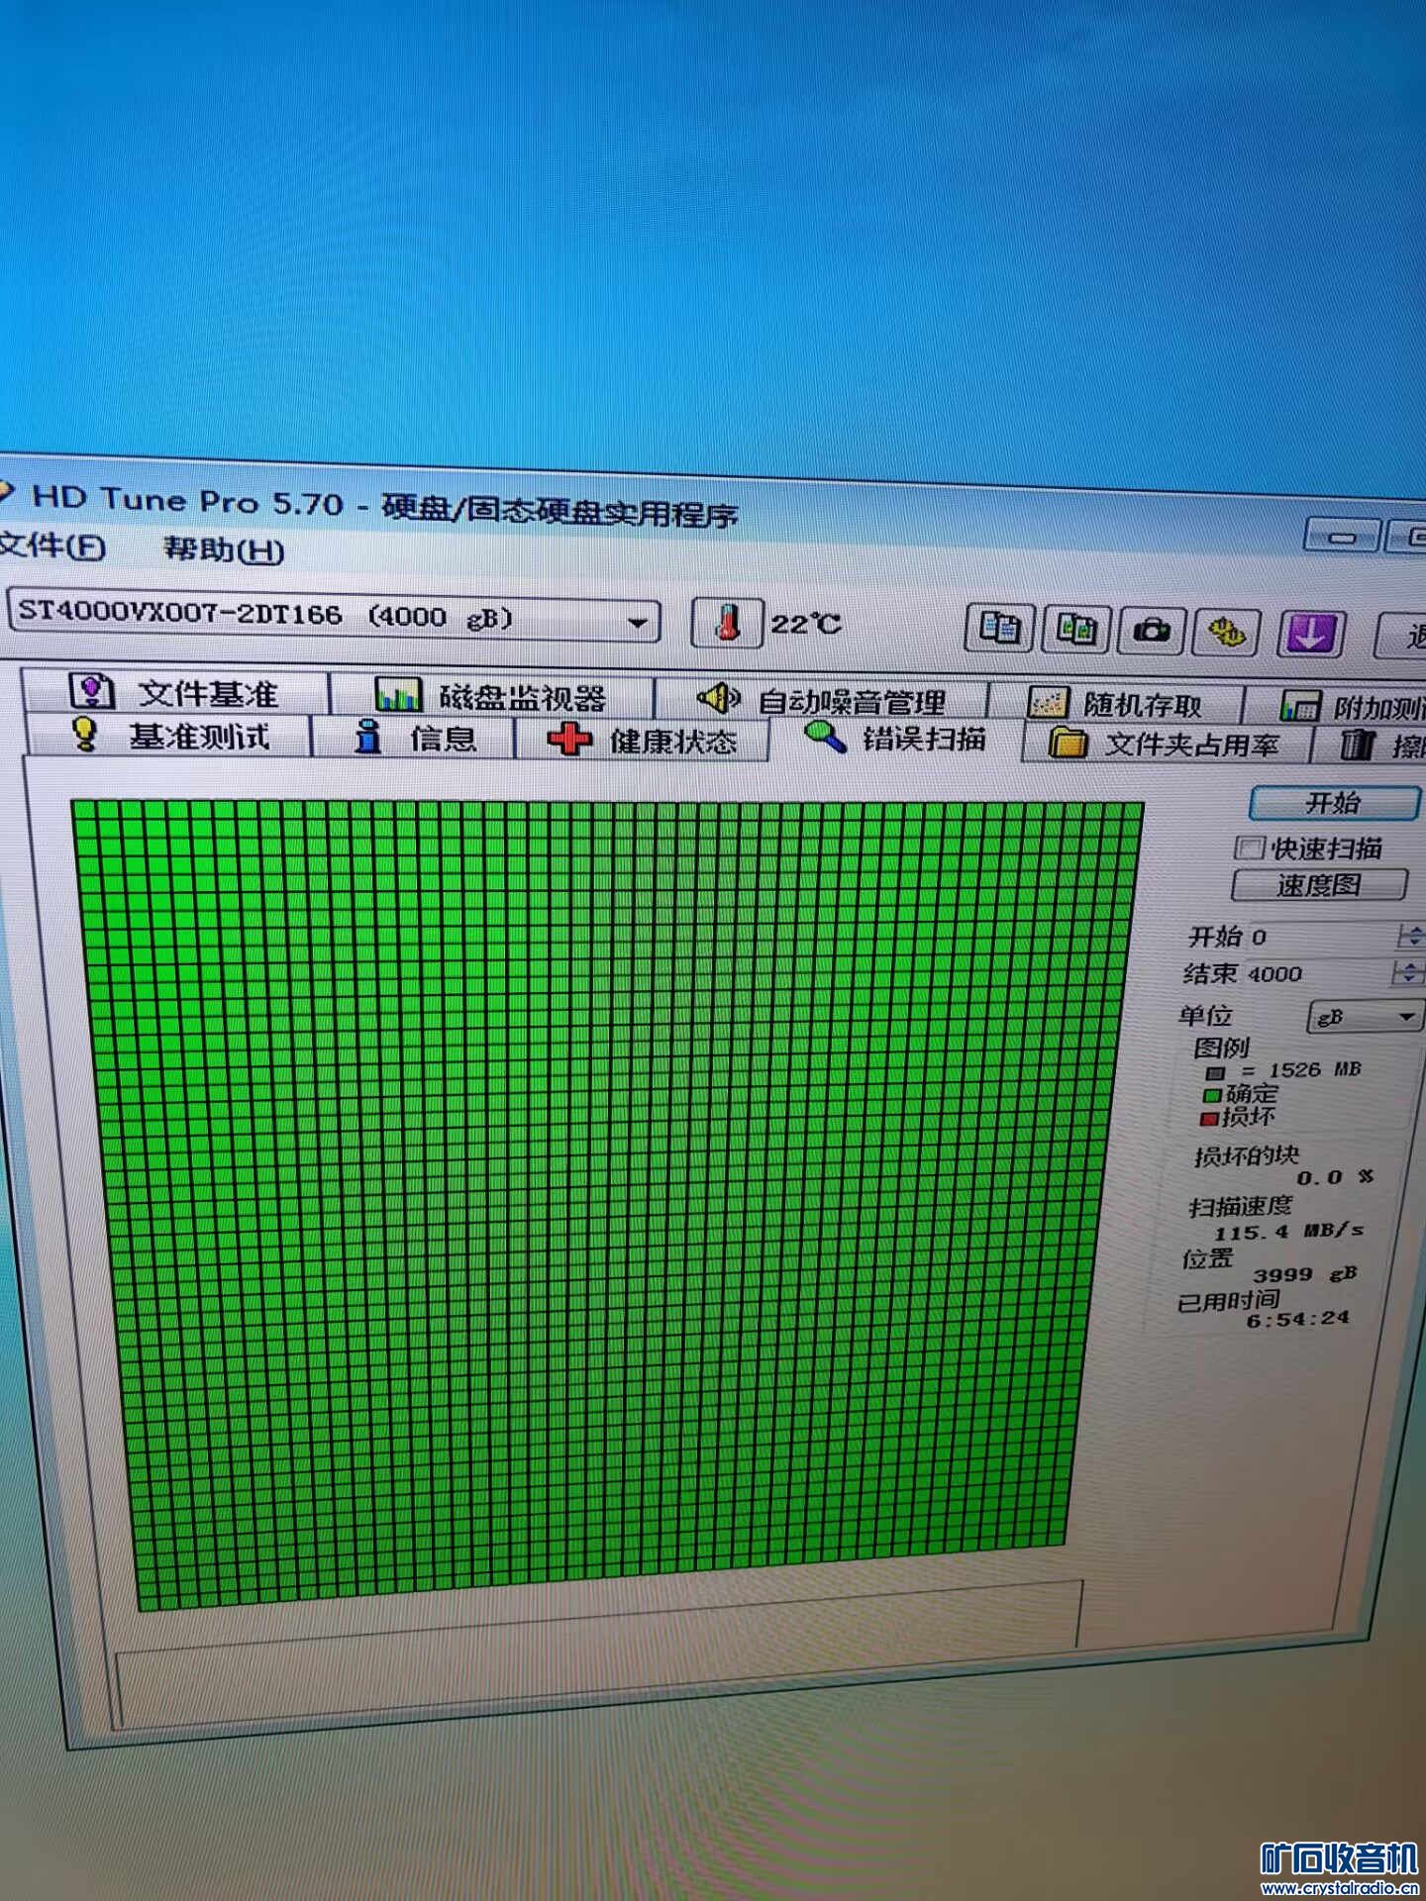Open the 帮助(H) menu
The height and width of the screenshot is (1901, 1426).
point(224,549)
